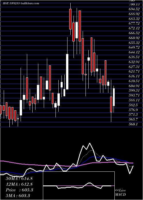Click the MACD inset panel

(79, 186)
